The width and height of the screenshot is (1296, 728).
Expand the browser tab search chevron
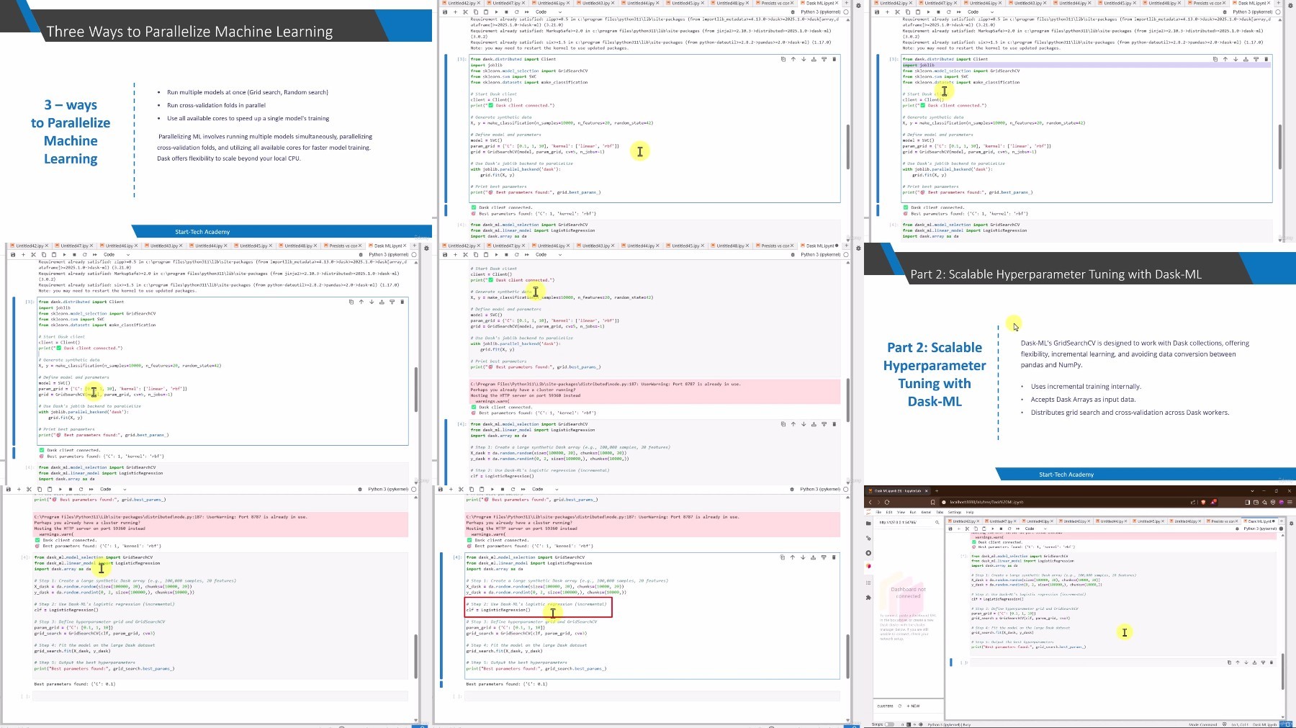coord(1252,491)
